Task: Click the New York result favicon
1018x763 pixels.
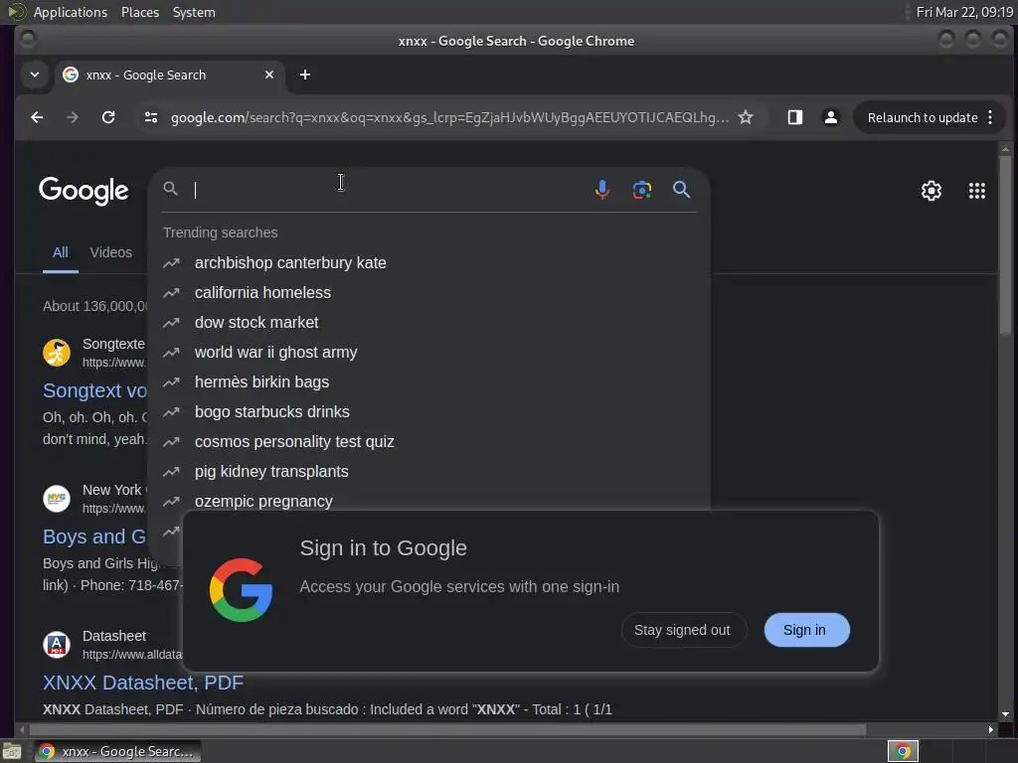Action: [57, 499]
